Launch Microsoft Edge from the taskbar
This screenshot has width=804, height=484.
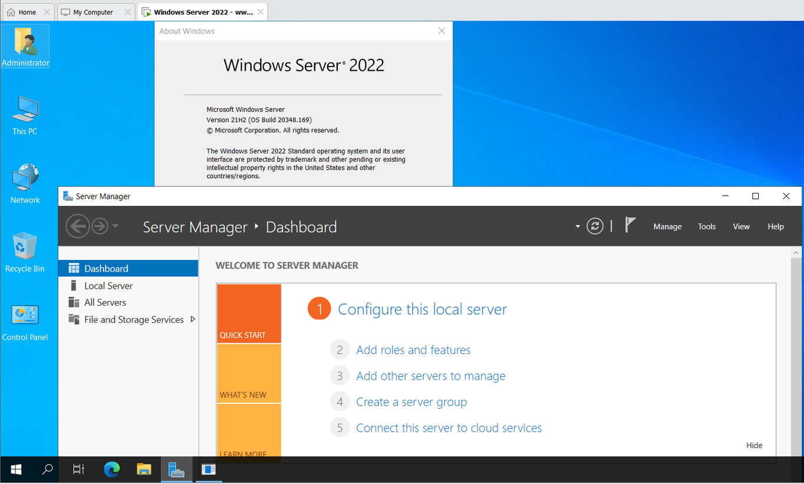112,469
